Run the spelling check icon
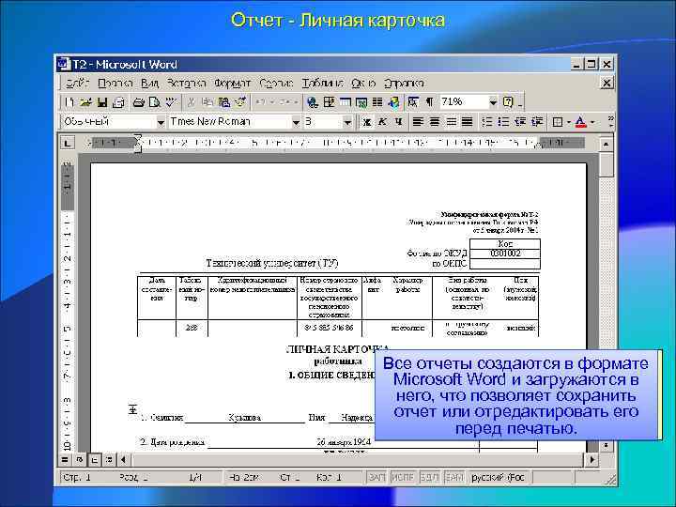The image size is (676, 507). (171, 102)
